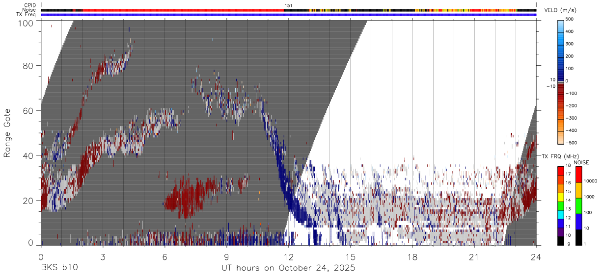The height and width of the screenshot is (278, 603).
Task: Click the 200 tick on velocity scale
Action: tap(570, 56)
